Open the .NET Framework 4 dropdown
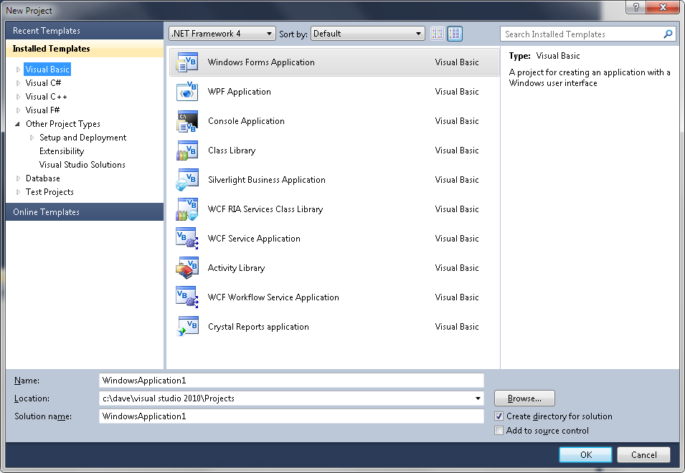The height and width of the screenshot is (473, 685). click(222, 34)
